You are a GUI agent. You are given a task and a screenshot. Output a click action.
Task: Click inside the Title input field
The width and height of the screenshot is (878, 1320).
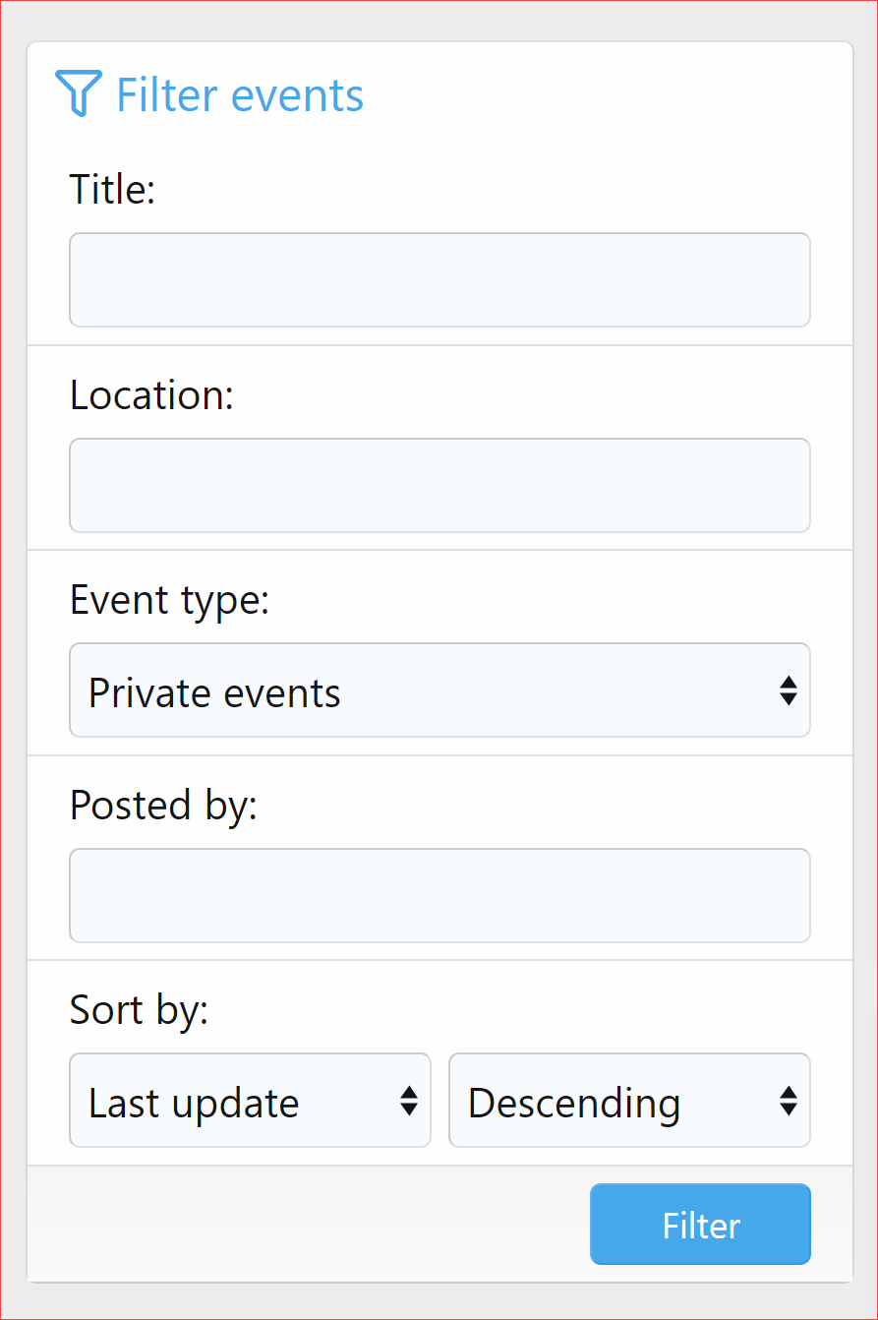tap(439, 279)
